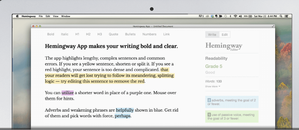Open the File menu
Viewport: 299px width, 130px height.
(41, 16)
